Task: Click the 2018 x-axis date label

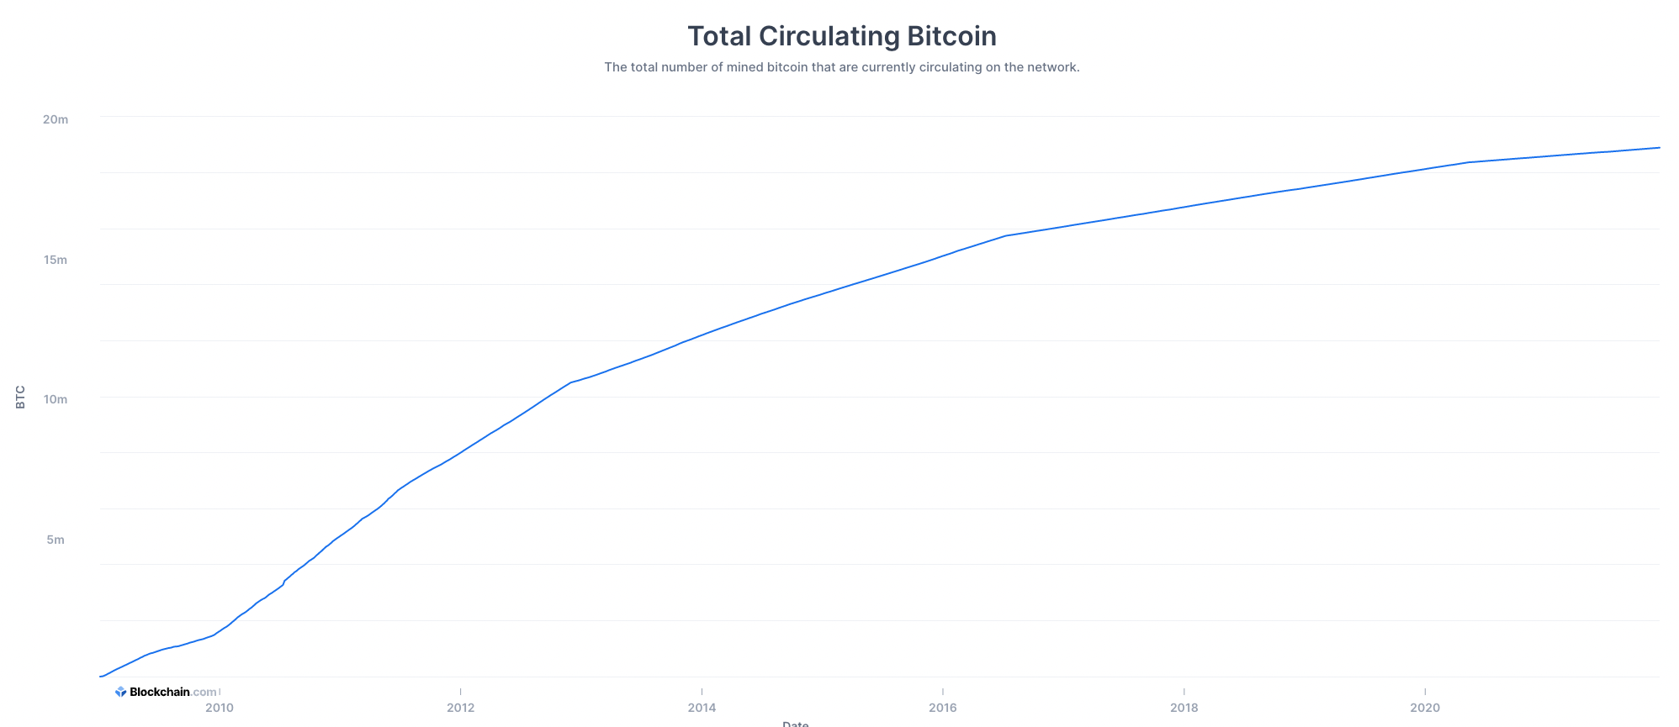Action: [x=1184, y=708]
